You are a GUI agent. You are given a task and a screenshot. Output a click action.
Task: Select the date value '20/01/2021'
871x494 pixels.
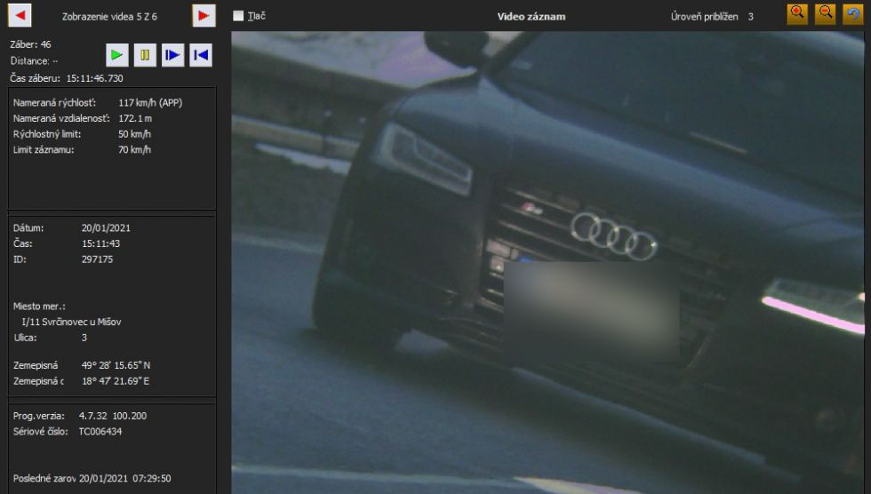[x=106, y=227]
